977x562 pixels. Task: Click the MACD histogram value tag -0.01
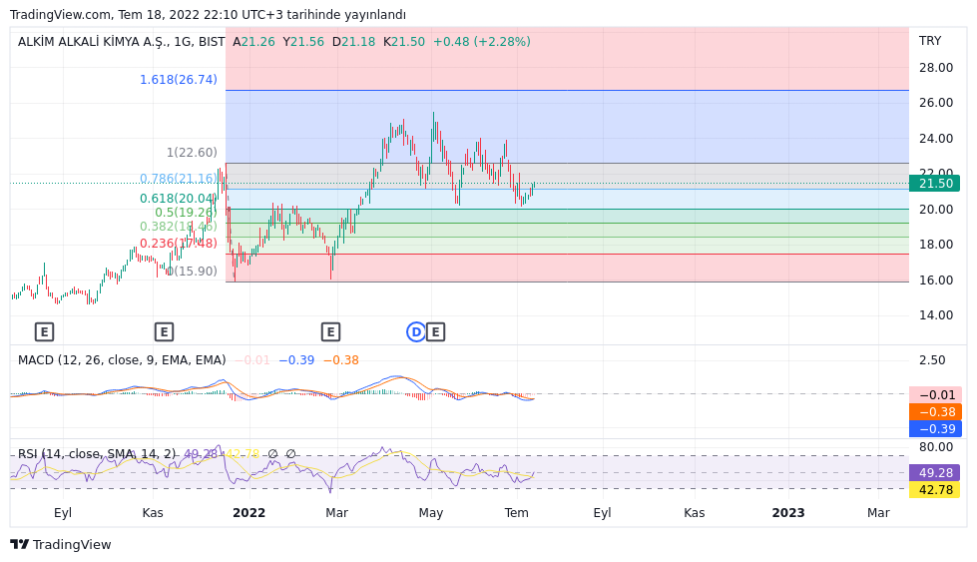935,395
